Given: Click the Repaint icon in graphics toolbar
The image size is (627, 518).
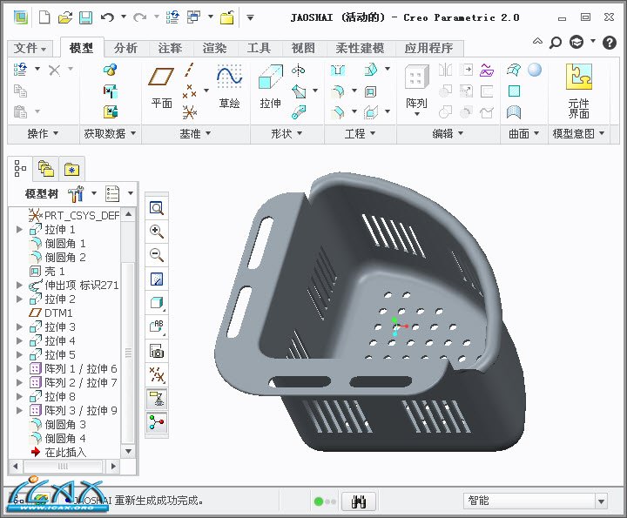Looking at the screenshot, I should [x=157, y=279].
